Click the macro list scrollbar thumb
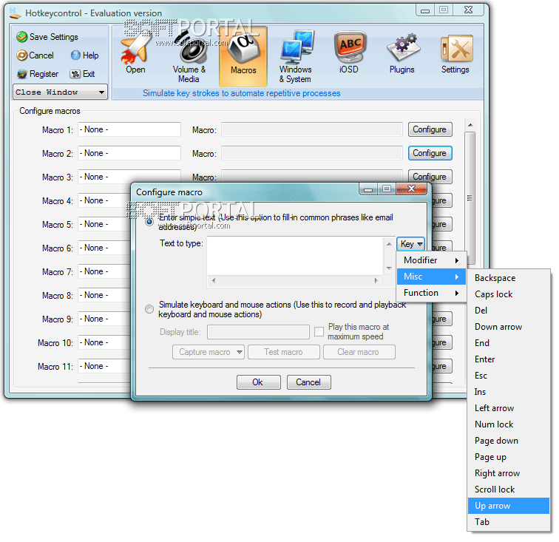The height and width of the screenshot is (542, 559). click(x=470, y=198)
